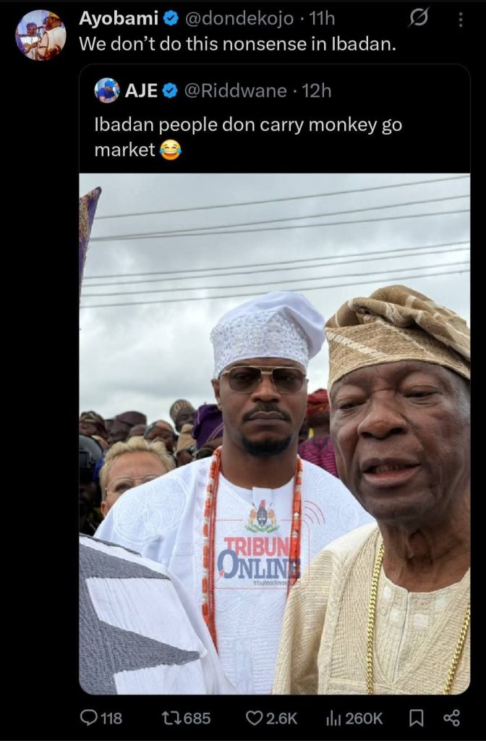Like the post with the heart icon
Viewport: 486px width, 741px height.
[x=254, y=718]
